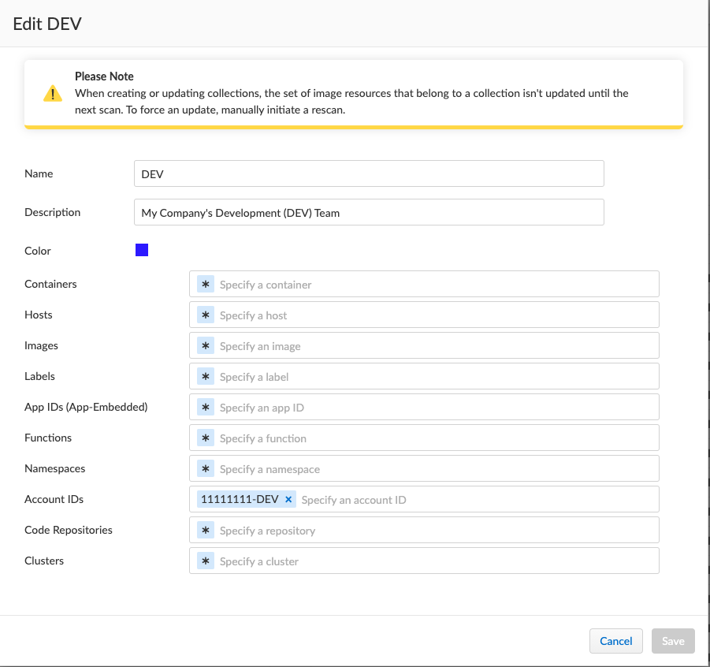Click the wildcard asterisk chip in Labels
Viewport: 710px width, 667px height.
[206, 377]
